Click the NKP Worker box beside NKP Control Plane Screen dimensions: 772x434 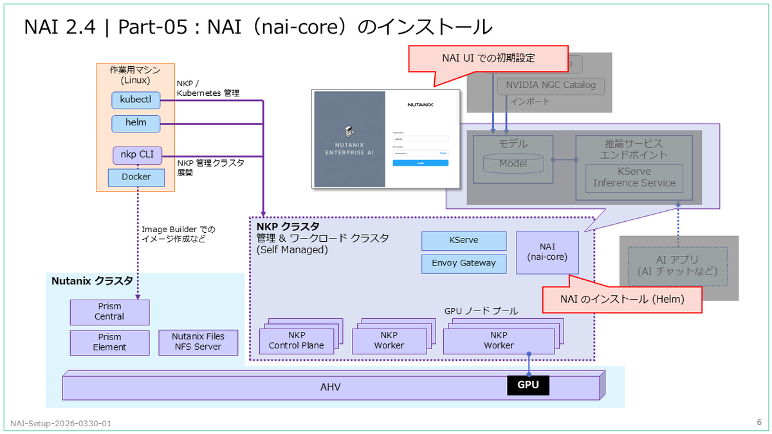click(x=389, y=341)
